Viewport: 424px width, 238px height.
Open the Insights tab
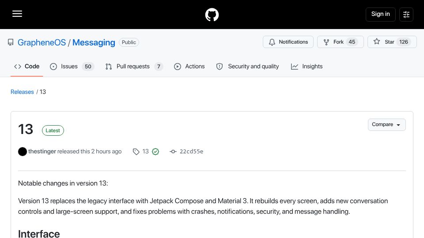[307, 67]
